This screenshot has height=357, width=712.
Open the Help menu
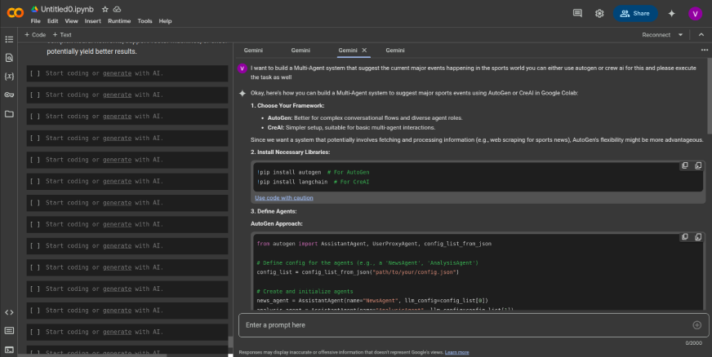click(x=165, y=21)
